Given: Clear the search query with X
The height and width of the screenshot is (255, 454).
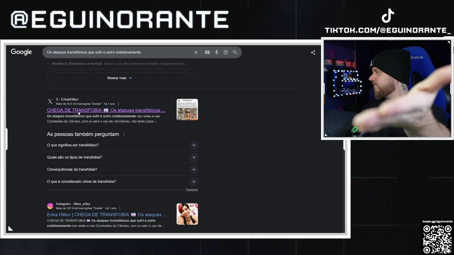Looking at the screenshot, I should click(x=196, y=52).
